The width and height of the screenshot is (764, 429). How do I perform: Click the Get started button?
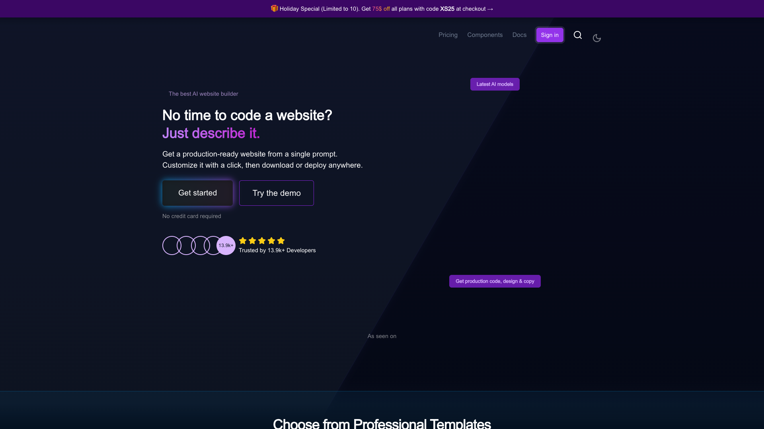pos(197,193)
